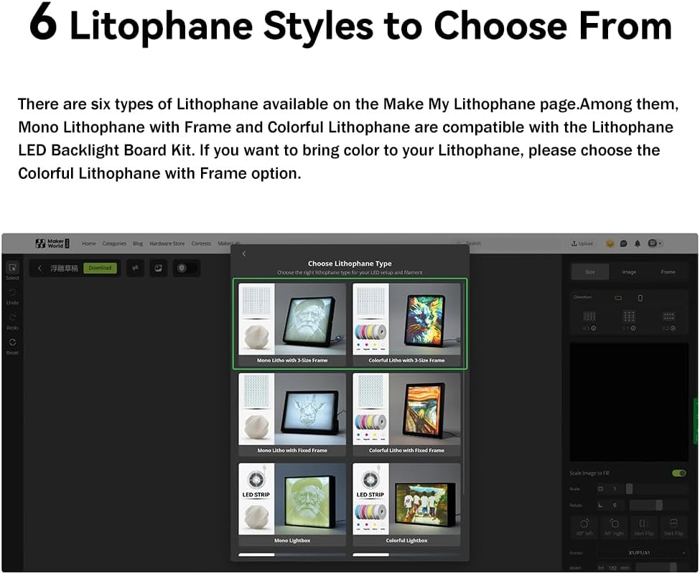
Task: Rotate image 90° right
Action: tap(615, 527)
